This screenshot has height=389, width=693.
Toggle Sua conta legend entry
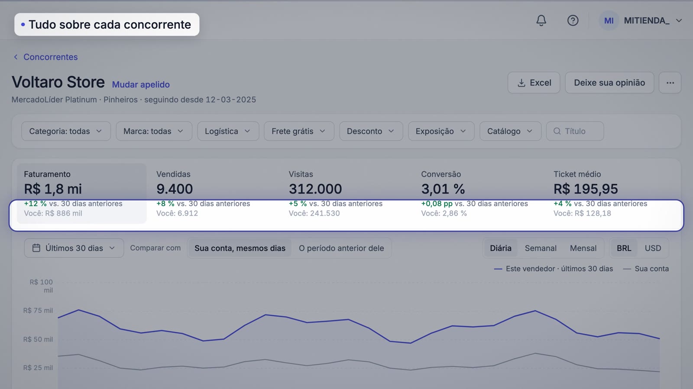646,268
